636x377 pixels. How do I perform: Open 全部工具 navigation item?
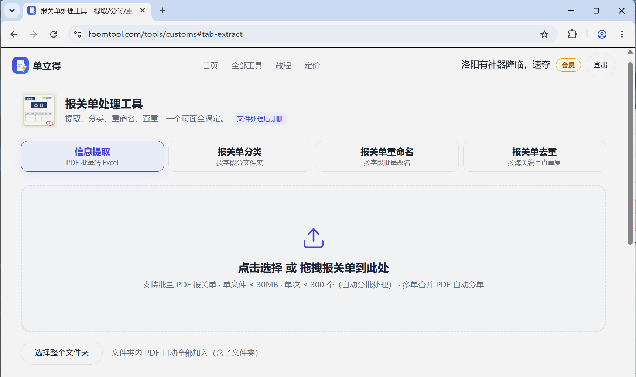[247, 66]
